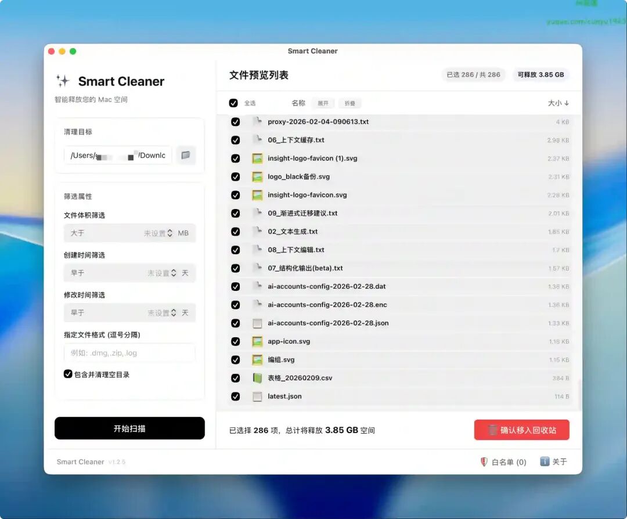
Task: Uncheck app-icon.svg checkbox
Action: click(236, 341)
